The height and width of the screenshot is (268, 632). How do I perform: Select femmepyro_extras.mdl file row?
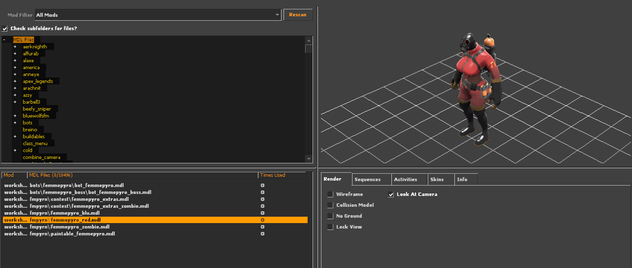(x=155, y=199)
